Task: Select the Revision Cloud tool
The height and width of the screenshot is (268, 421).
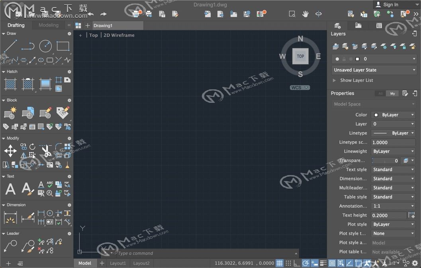Action: click(x=50, y=60)
